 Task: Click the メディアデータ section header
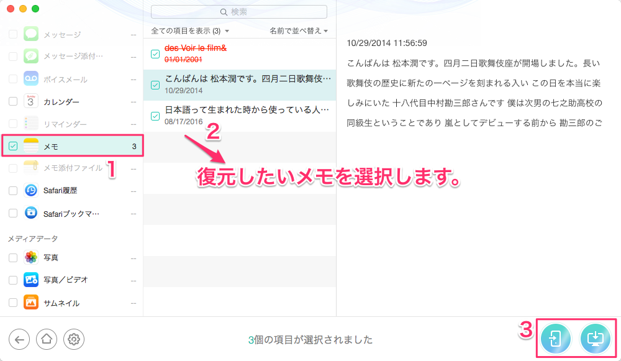33,239
